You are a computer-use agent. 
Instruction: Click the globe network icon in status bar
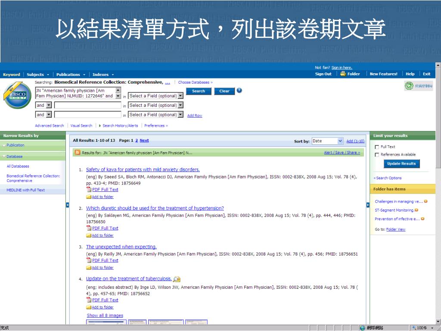point(363,328)
